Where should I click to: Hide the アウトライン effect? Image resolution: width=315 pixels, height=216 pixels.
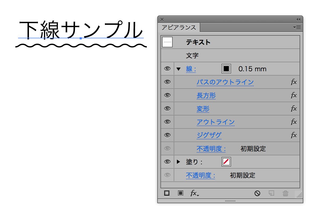[167, 122]
